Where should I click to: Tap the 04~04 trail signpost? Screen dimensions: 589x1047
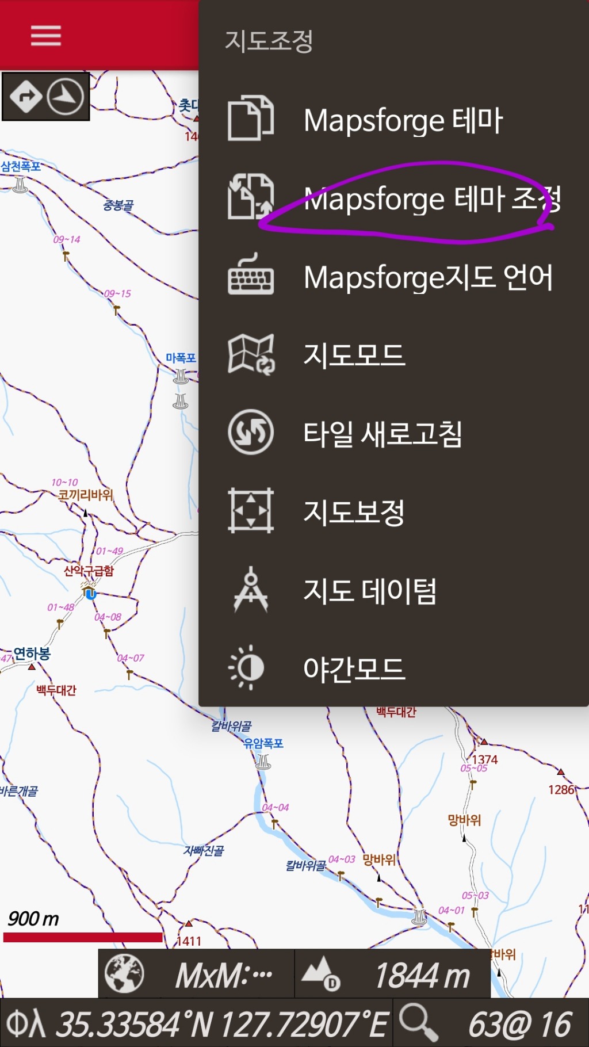pos(275,823)
